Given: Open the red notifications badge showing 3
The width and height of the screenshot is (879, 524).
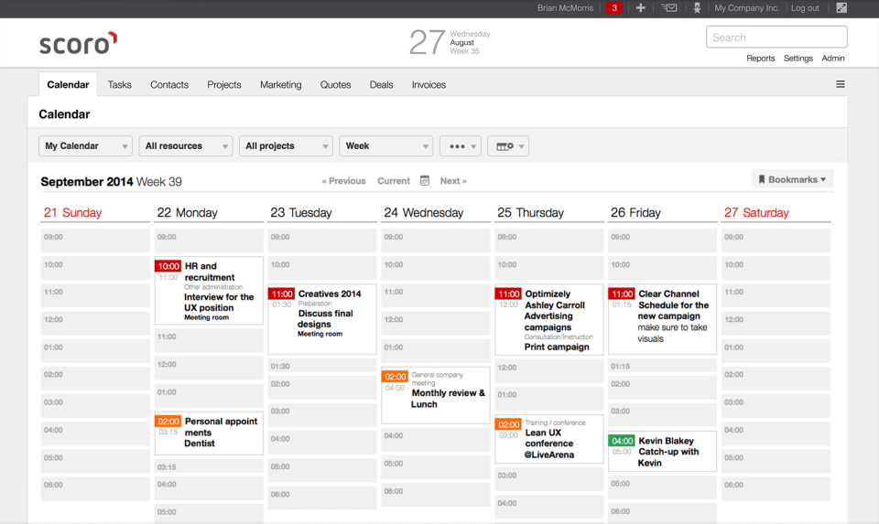Looking at the screenshot, I should [x=614, y=8].
